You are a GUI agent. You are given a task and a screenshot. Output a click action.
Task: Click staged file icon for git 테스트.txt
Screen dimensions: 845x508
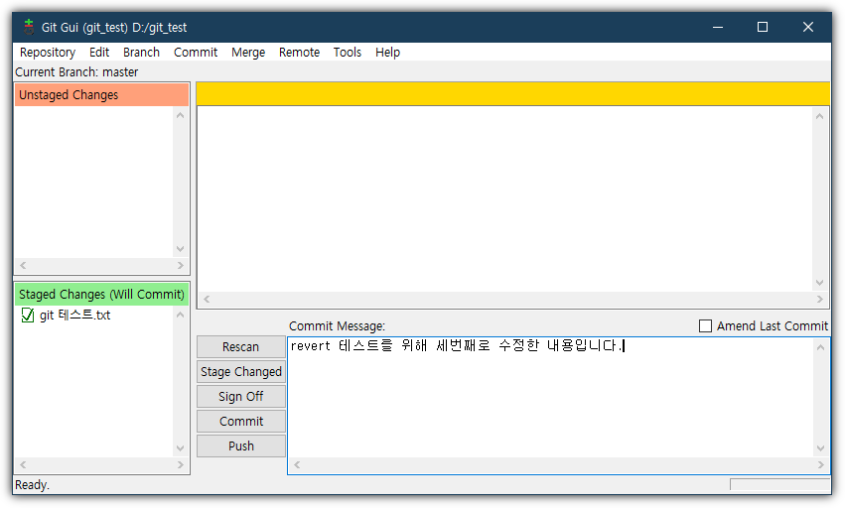(28, 315)
